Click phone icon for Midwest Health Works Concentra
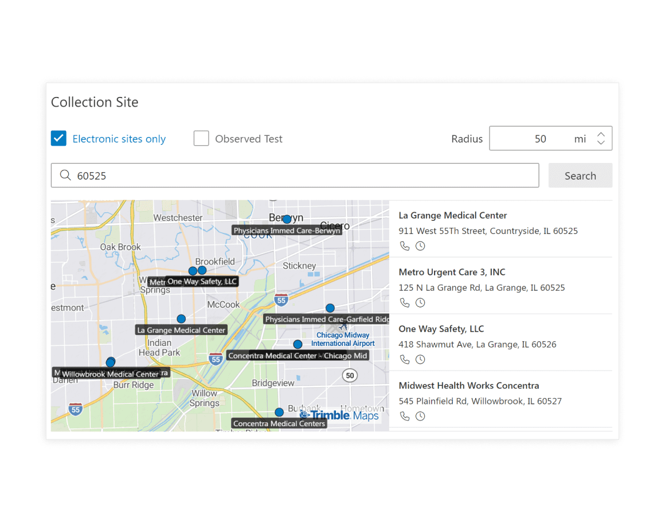665x522 pixels. point(405,416)
